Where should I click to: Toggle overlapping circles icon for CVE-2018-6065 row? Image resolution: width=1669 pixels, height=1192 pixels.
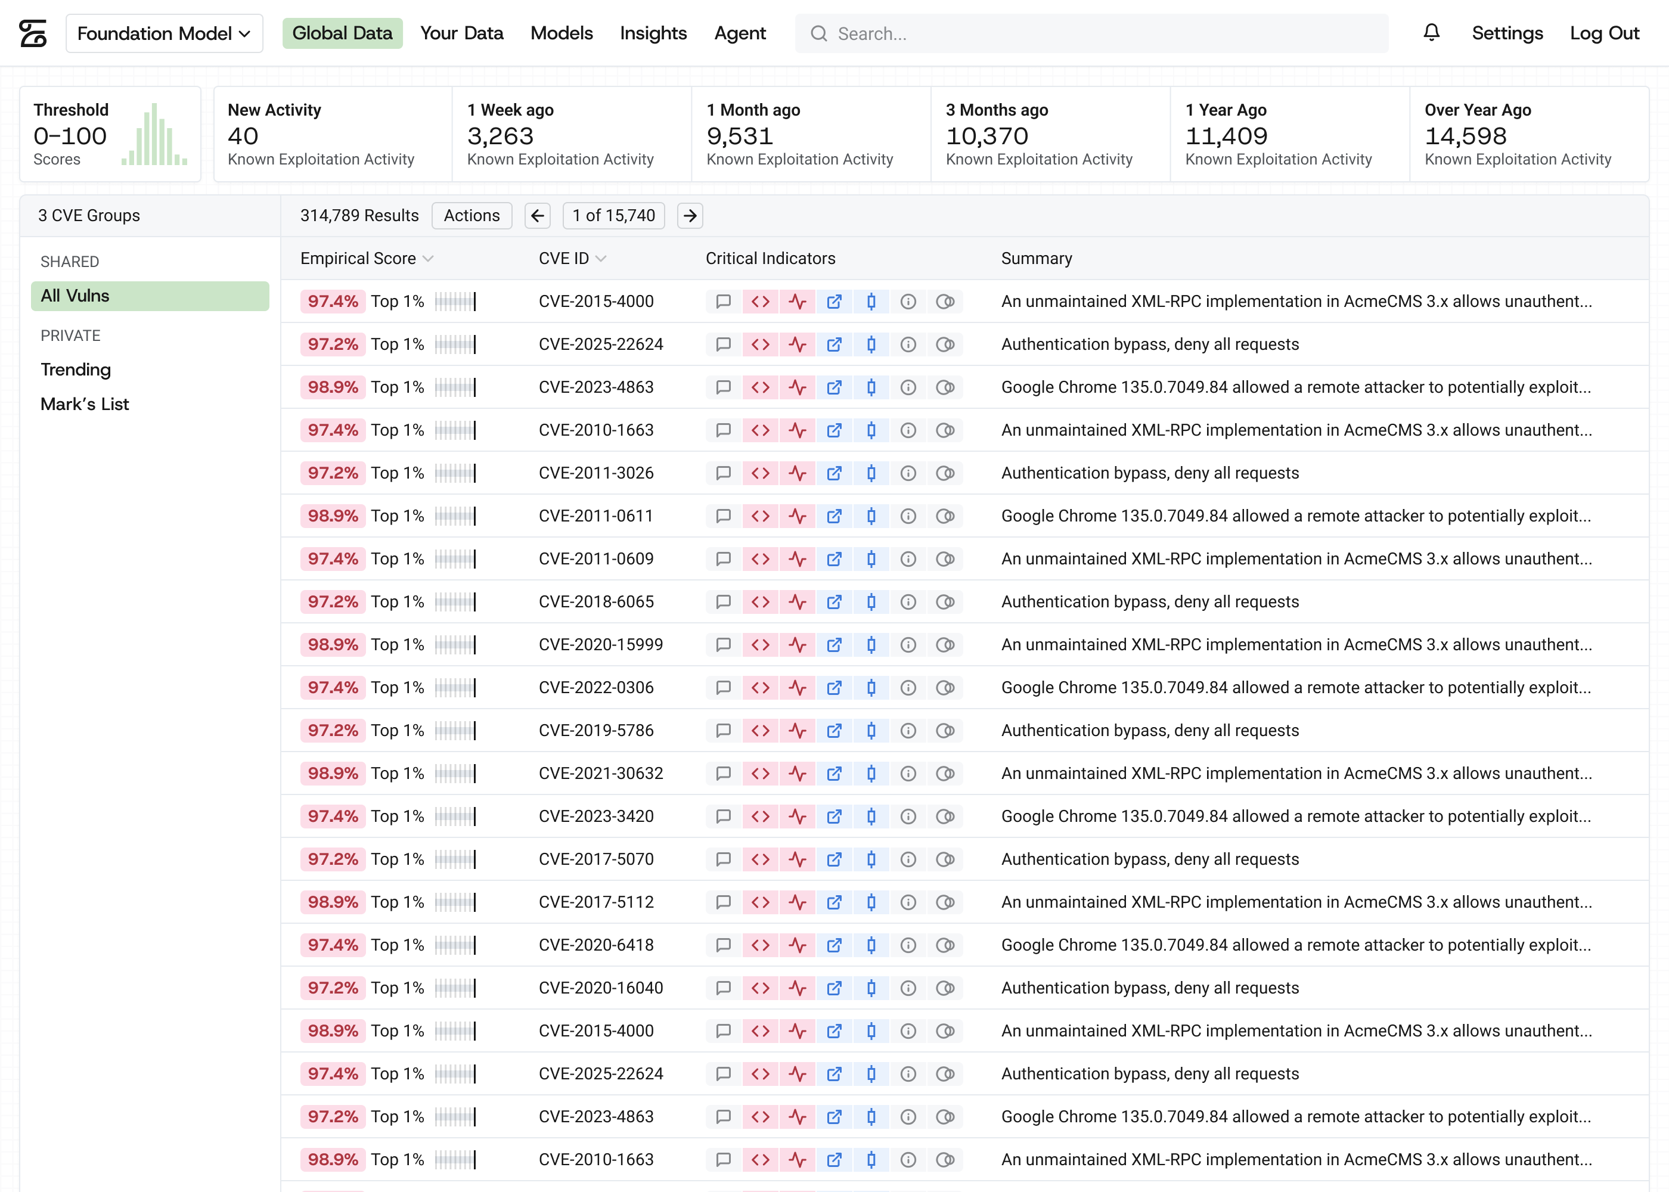tap(945, 602)
